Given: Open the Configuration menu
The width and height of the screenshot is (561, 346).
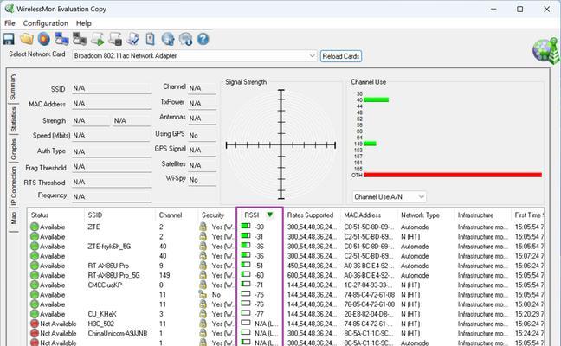Looking at the screenshot, I should tap(45, 23).
